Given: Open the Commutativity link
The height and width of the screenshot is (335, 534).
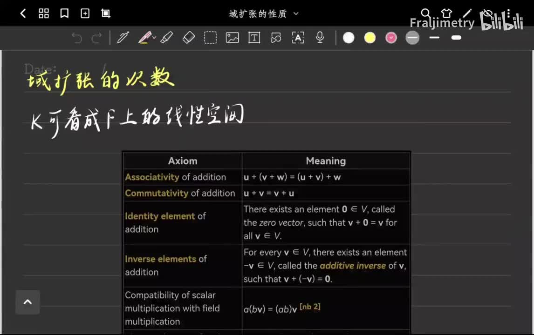Looking at the screenshot, I should coord(156,193).
